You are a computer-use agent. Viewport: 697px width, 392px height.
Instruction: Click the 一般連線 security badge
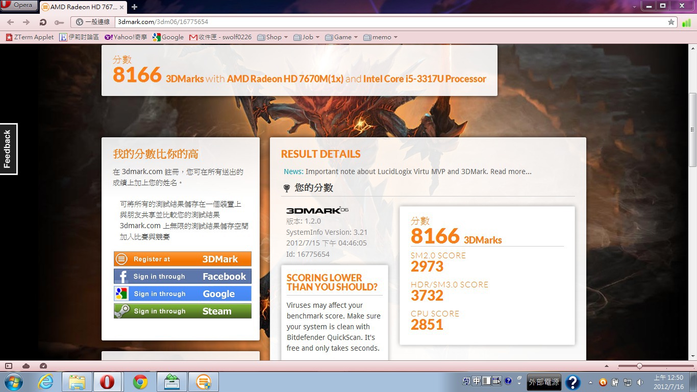(x=93, y=22)
